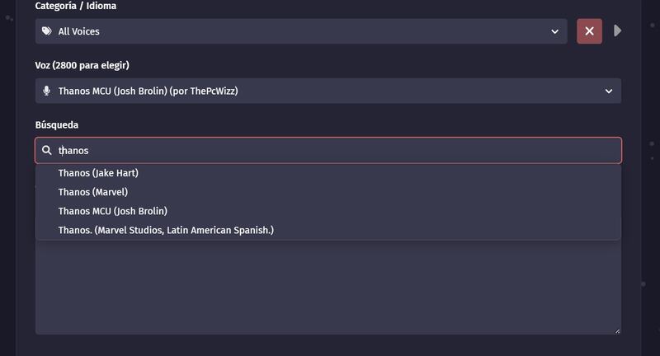Viewport: 660px width, 356px height.
Task: Expand the All Voices category chevron
Action: pyautogui.click(x=554, y=31)
